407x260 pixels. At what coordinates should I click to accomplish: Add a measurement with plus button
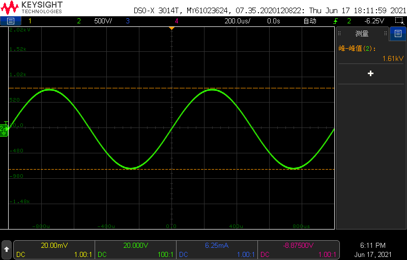(x=370, y=74)
